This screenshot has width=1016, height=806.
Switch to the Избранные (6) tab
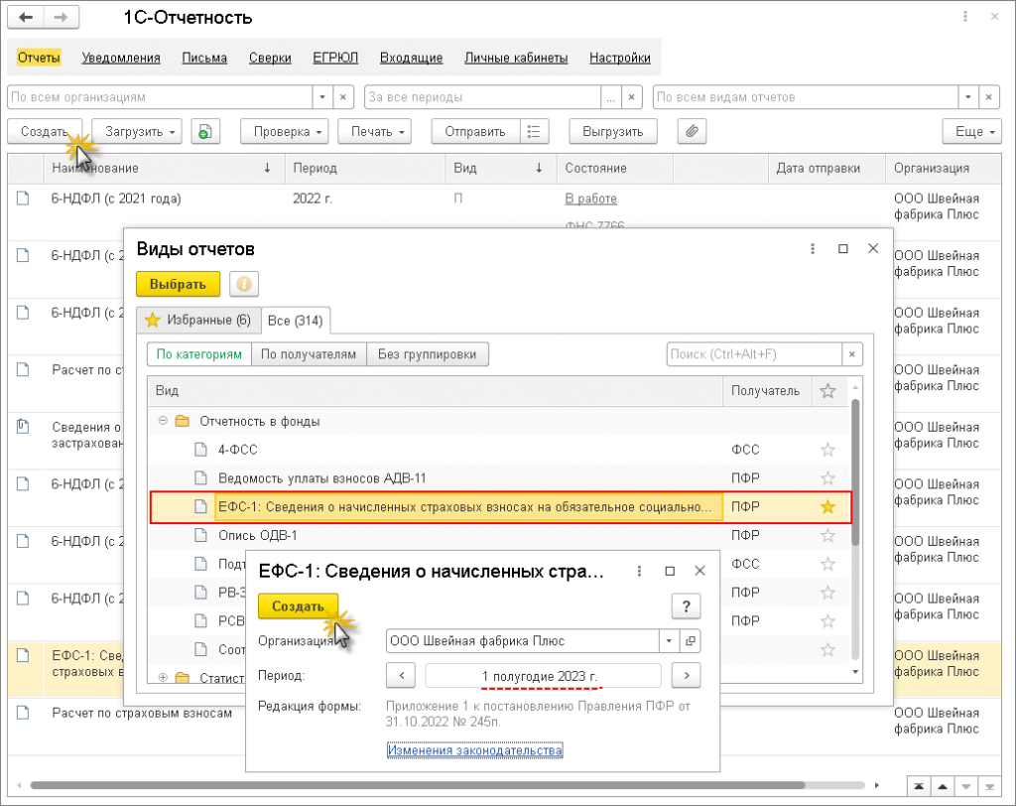pyautogui.click(x=198, y=320)
